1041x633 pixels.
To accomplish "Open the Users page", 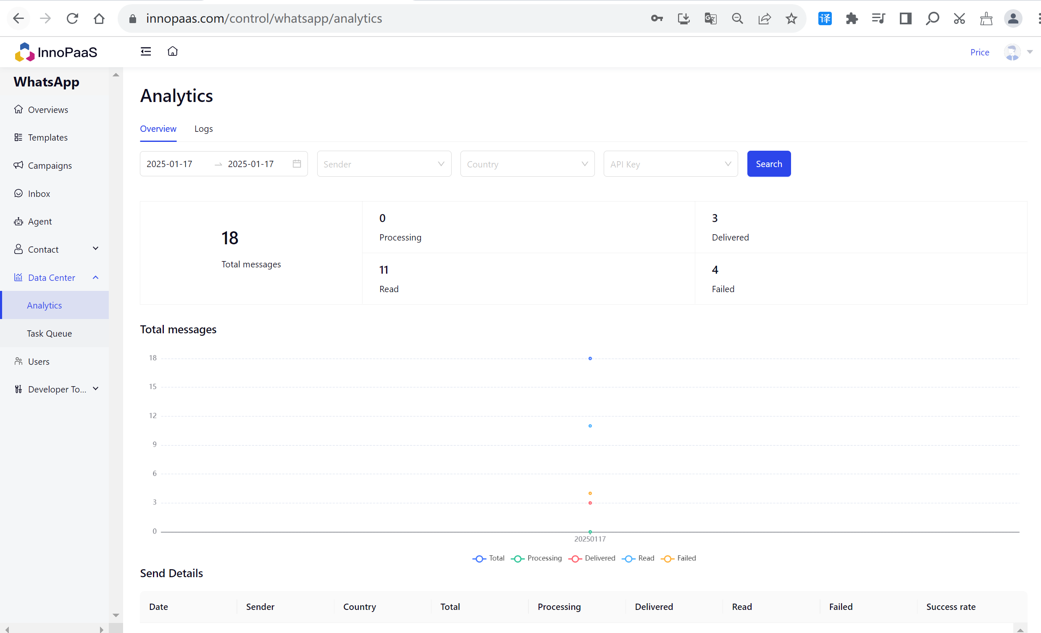I will (x=39, y=361).
